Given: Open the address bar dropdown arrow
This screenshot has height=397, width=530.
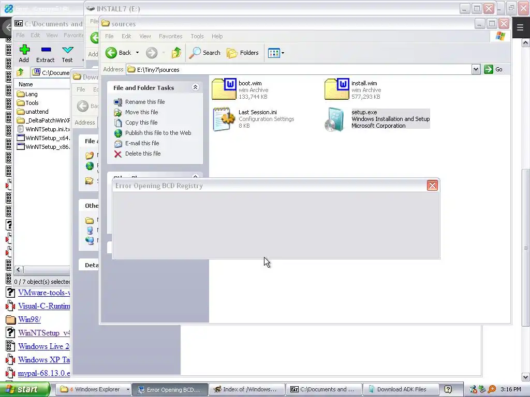Looking at the screenshot, I should point(476,70).
